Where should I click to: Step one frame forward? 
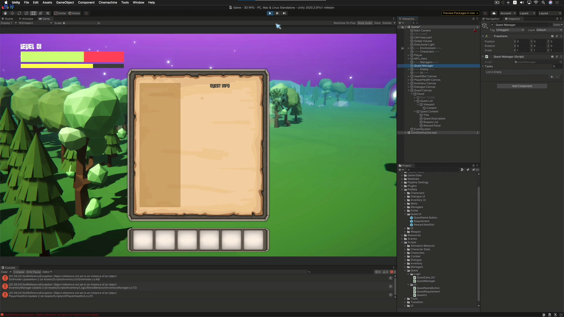click(x=284, y=13)
